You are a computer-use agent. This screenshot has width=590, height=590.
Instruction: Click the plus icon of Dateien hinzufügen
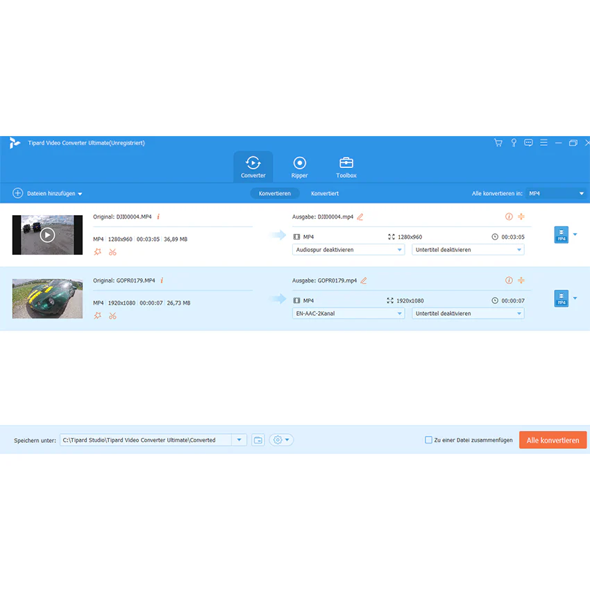(17, 193)
